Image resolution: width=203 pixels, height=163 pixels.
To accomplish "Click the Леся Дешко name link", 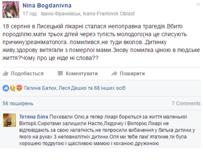I will pos(73,88).
